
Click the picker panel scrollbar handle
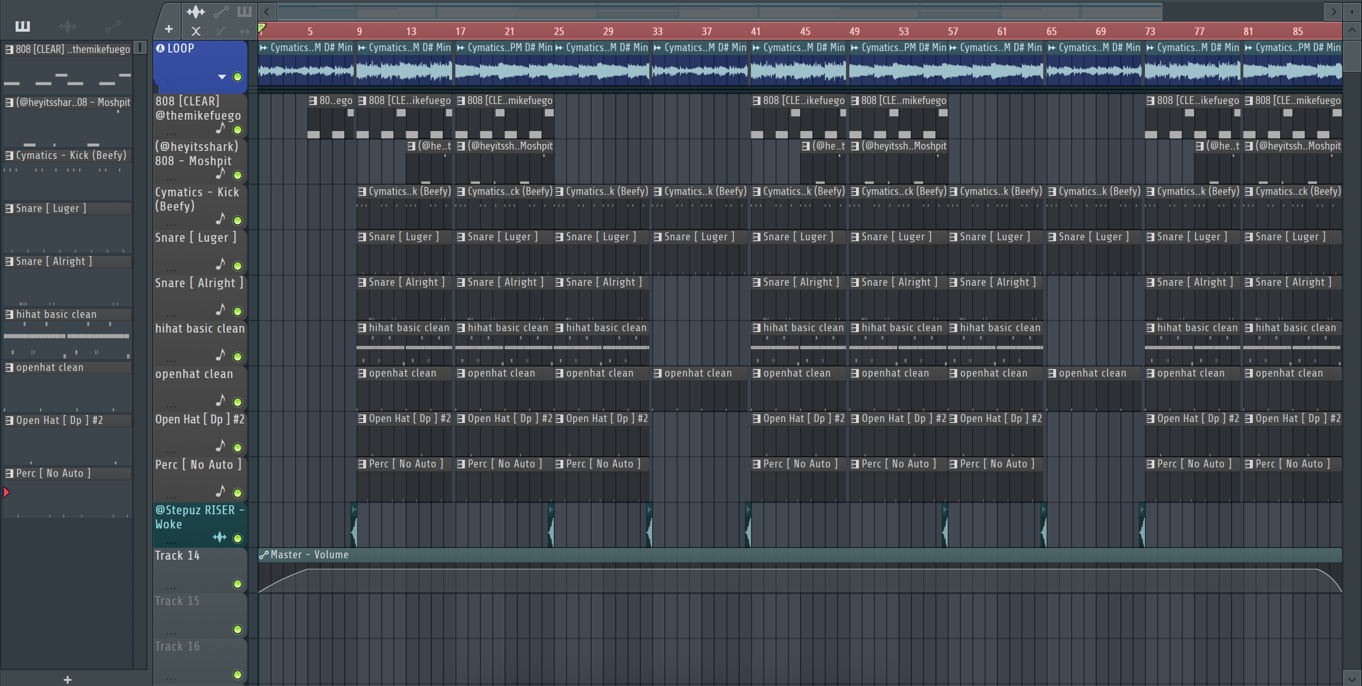140,48
